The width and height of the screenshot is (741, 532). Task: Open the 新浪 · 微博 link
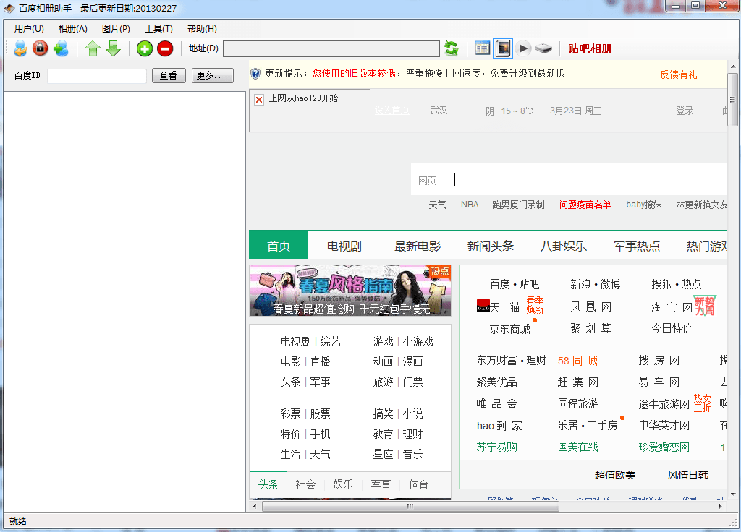595,284
